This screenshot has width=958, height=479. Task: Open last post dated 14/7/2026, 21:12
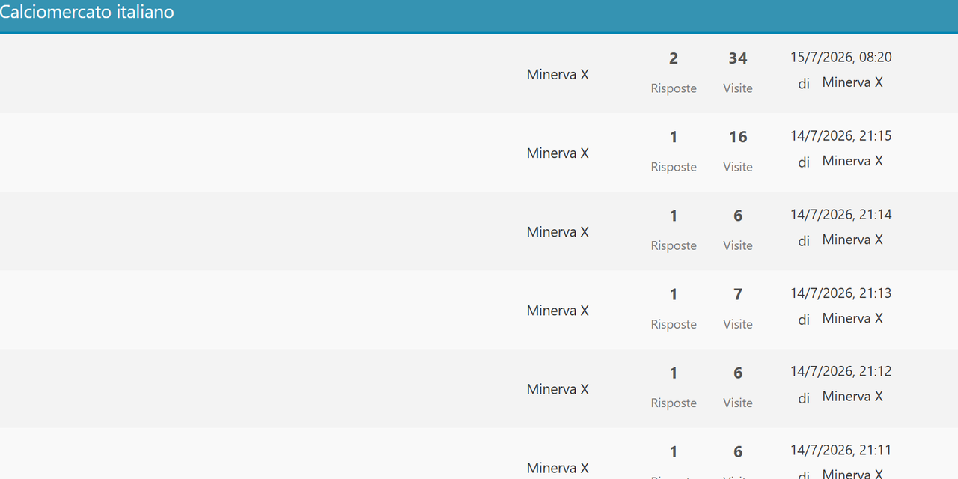[x=841, y=372]
